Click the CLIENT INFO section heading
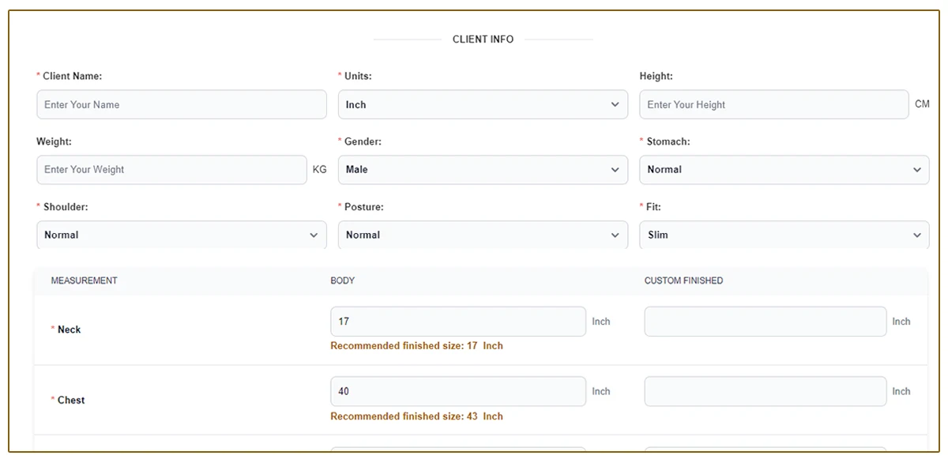 tap(483, 40)
